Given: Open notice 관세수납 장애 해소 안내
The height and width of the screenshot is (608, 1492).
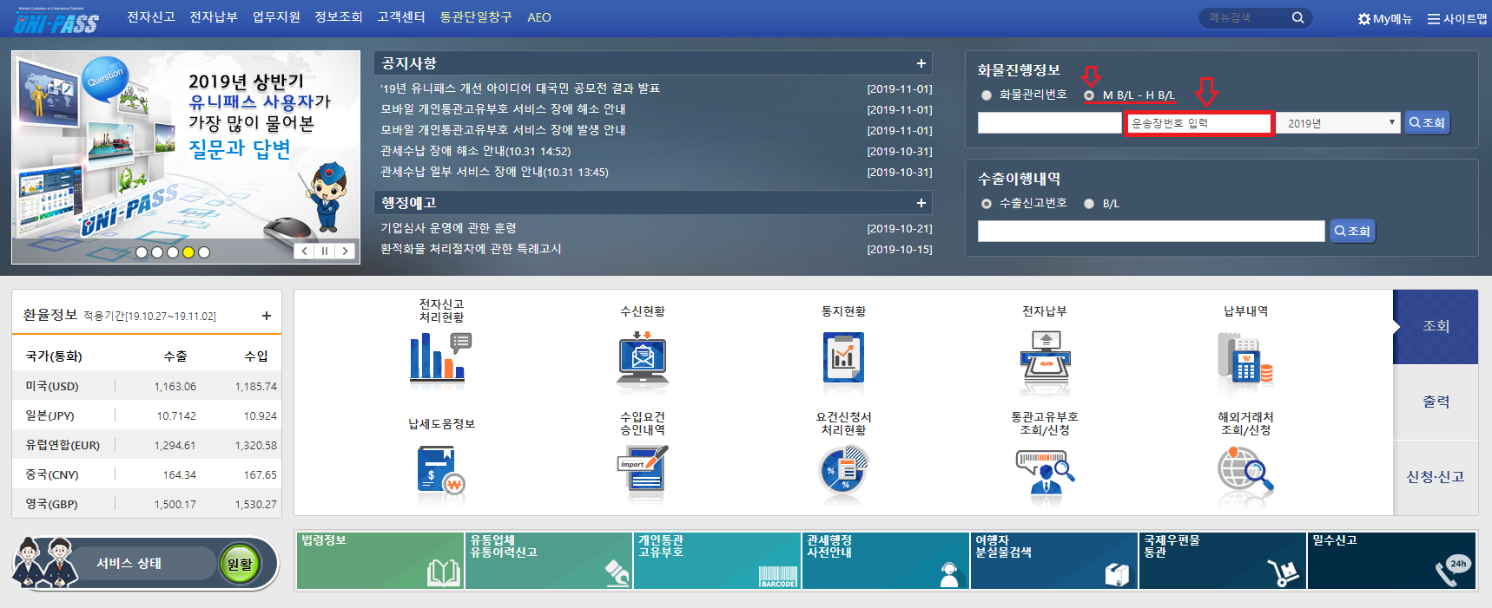Looking at the screenshot, I should pyautogui.click(x=475, y=151).
